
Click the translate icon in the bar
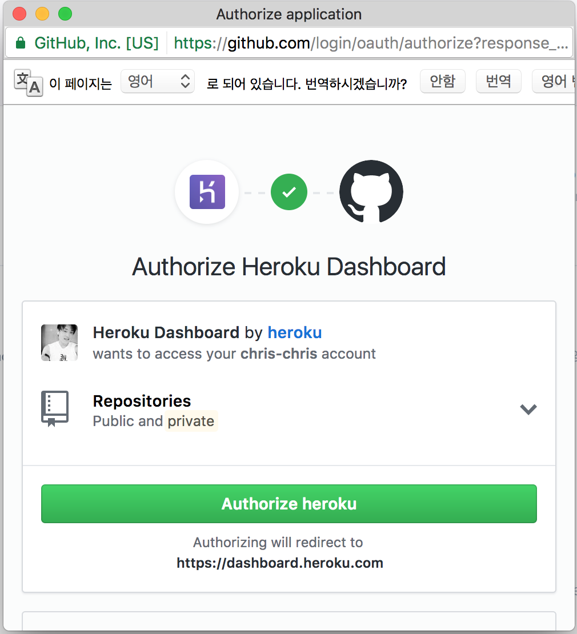point(29,83)
